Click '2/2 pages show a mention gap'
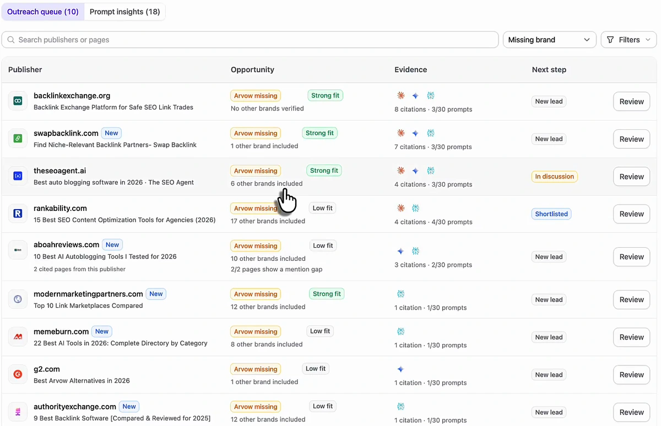This screenshot has width=661, height=426. 277,269
